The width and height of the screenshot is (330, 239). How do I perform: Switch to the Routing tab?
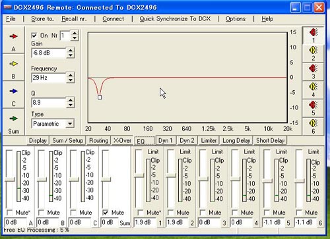tap(98, 140)
